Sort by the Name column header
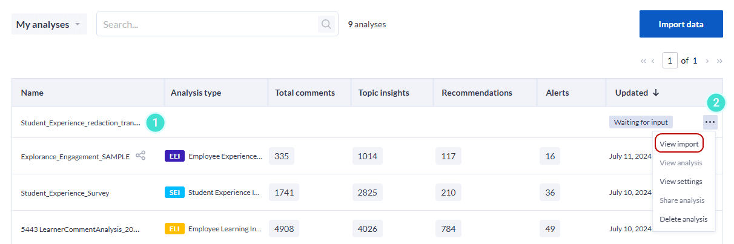 pyautogui.click(x=32, y=93)
